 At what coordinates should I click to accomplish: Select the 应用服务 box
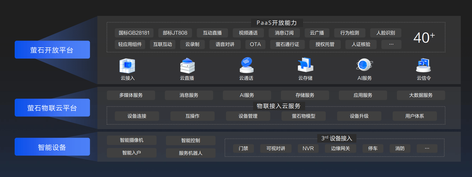(x=363, y=95)
